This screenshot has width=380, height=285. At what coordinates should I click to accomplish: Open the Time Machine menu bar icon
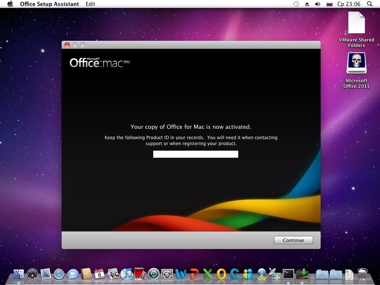coord(296,4)
